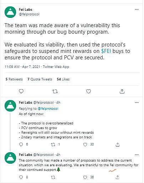Reply to the 'As of right now' tweet
The height and width of the screenshot is (183, 144).
[21, 144]
